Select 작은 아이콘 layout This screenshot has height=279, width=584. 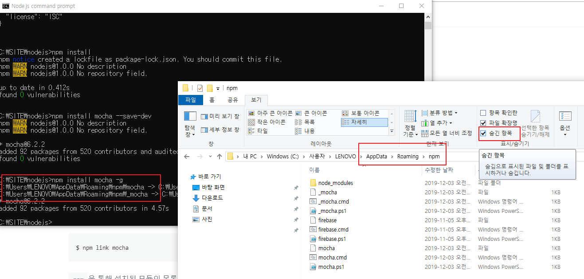tap(267, 122)
